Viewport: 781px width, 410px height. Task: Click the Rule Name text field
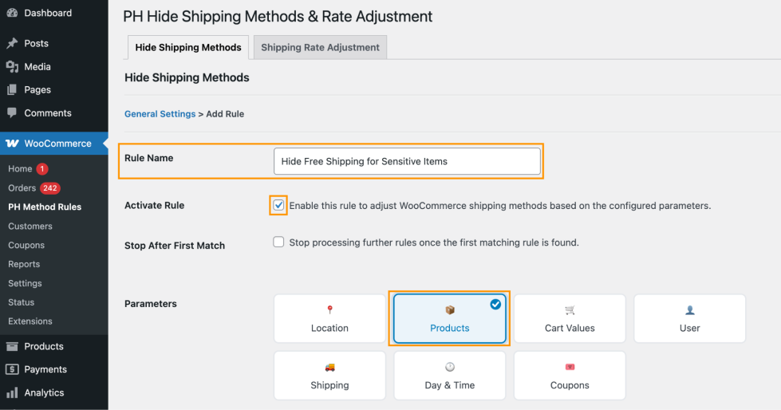click(407, 161)
